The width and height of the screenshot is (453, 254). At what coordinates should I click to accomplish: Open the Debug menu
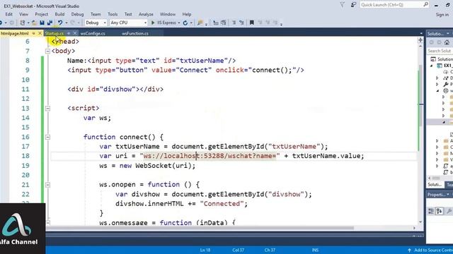pyautogui.click(x=77, y=14)
